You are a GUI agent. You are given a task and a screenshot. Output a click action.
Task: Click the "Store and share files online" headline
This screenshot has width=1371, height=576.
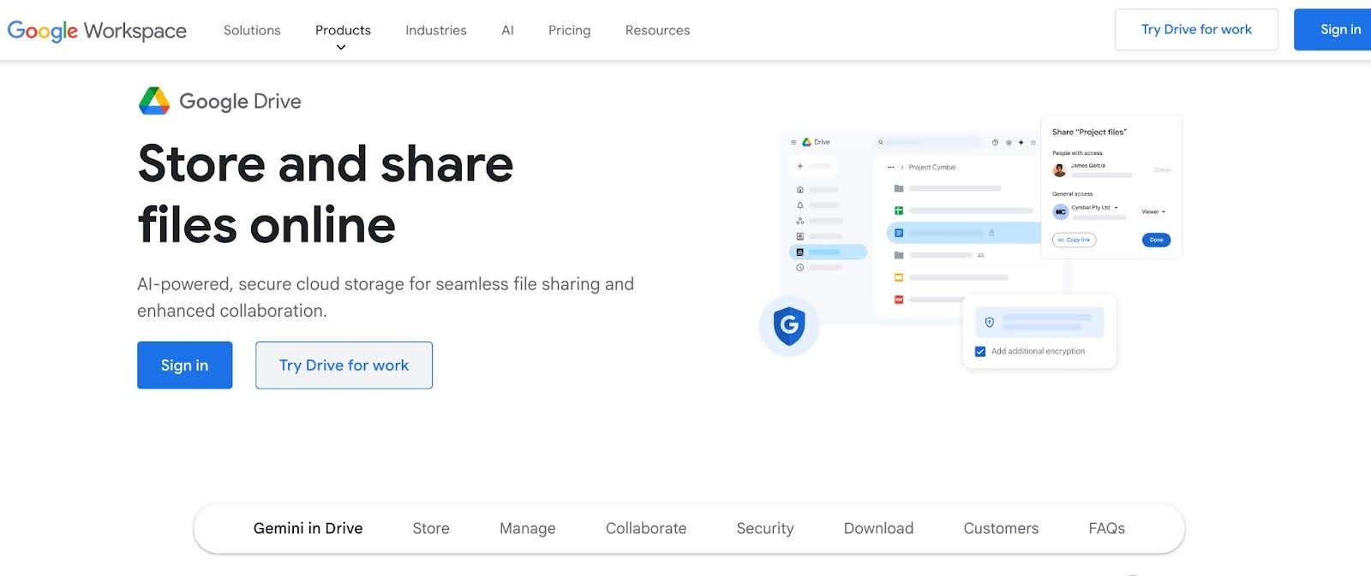tap(326, 194)
